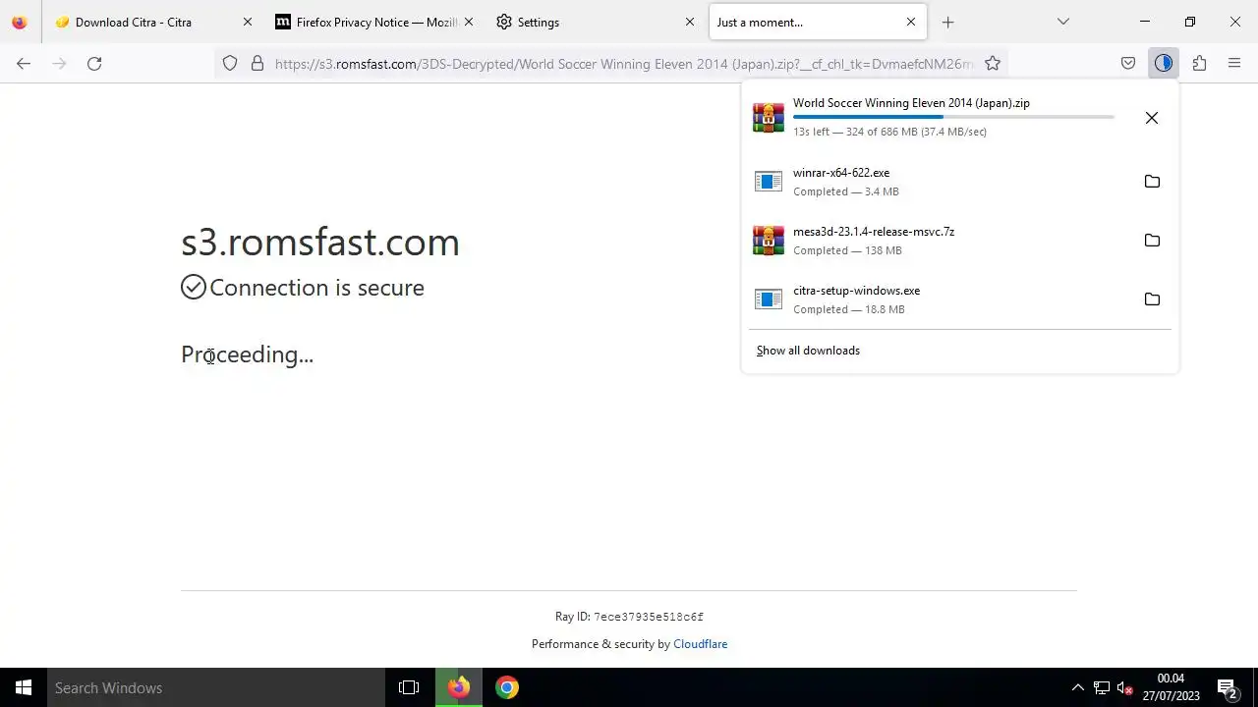Open the network tray icon
This screenshot has width=1258, height=707.
tap(1102, 687)
